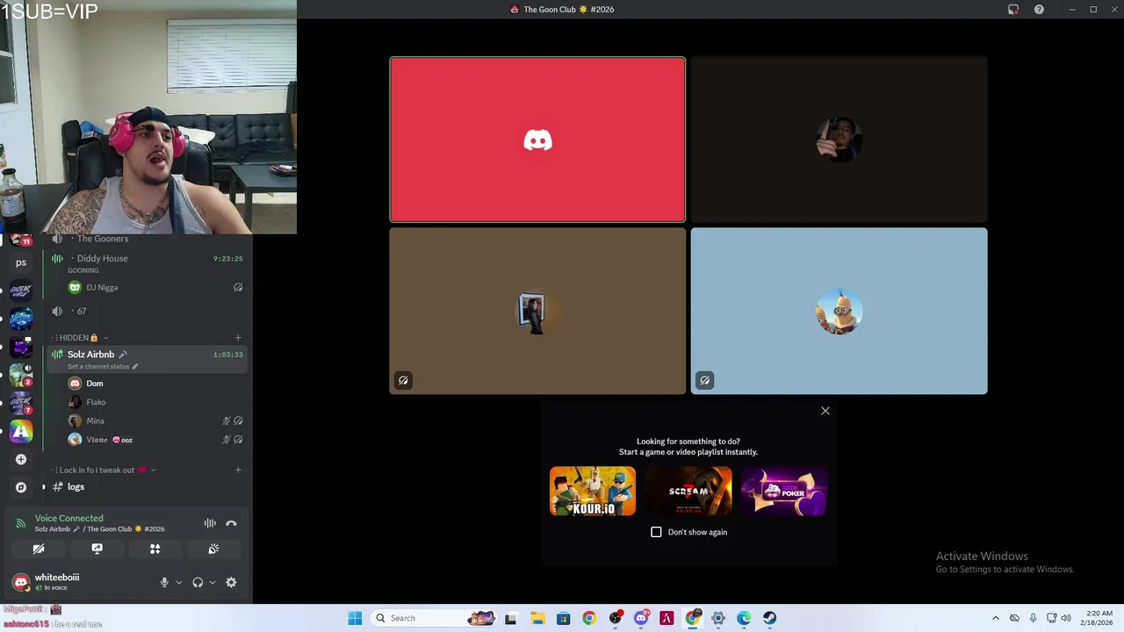Open clock showing 2:20 AM
1124x632 pixels.
coord(1099,618)
